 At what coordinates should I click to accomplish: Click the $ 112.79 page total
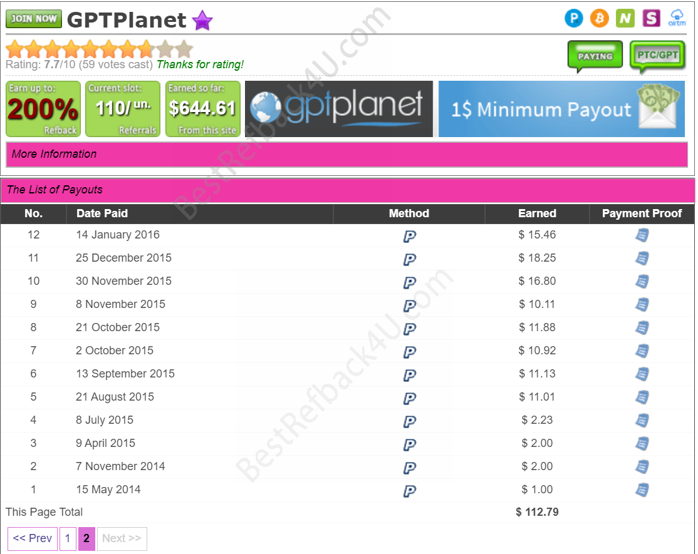pos(538,512)
